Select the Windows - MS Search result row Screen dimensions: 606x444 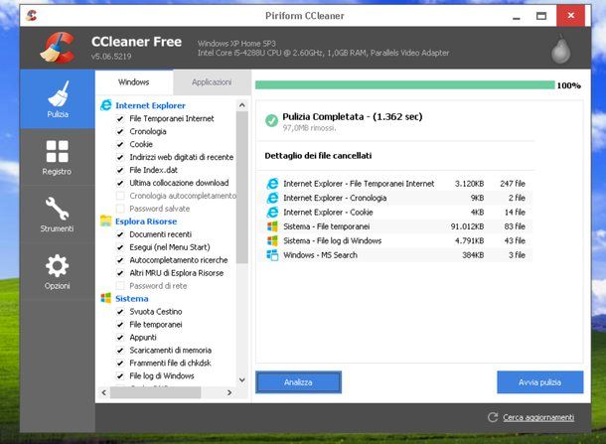398,255
